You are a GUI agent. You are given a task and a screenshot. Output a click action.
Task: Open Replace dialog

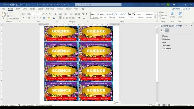point(163,15)
